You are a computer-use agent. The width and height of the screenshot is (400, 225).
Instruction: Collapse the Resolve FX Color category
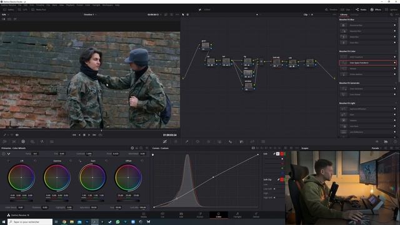(x=396, y=51)
